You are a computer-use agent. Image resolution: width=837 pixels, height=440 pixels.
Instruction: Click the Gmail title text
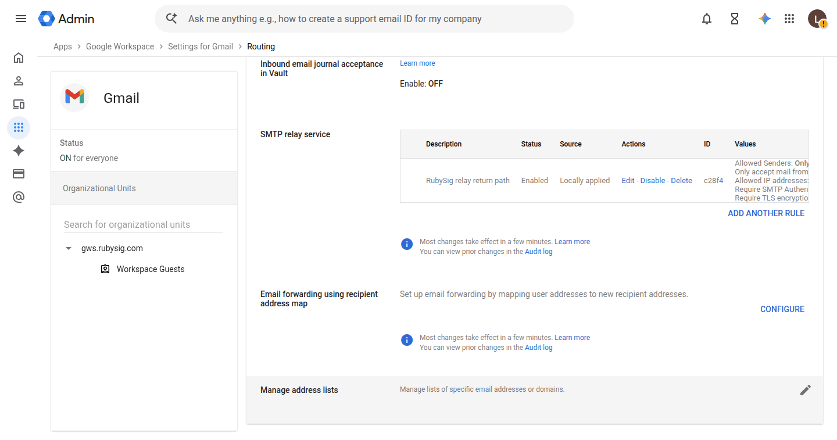(121, 98)
